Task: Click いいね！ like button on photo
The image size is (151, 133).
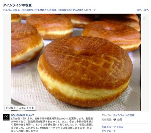Action: (11, 108)
